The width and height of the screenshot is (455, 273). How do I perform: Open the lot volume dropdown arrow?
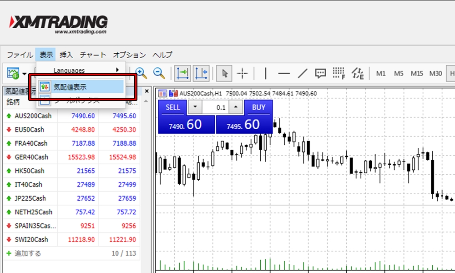click(195, 107)
